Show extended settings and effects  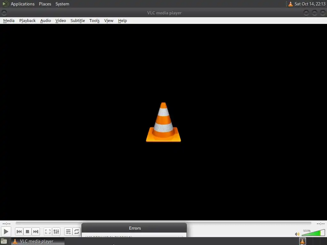pyautogui.click(x=56, y=232)
